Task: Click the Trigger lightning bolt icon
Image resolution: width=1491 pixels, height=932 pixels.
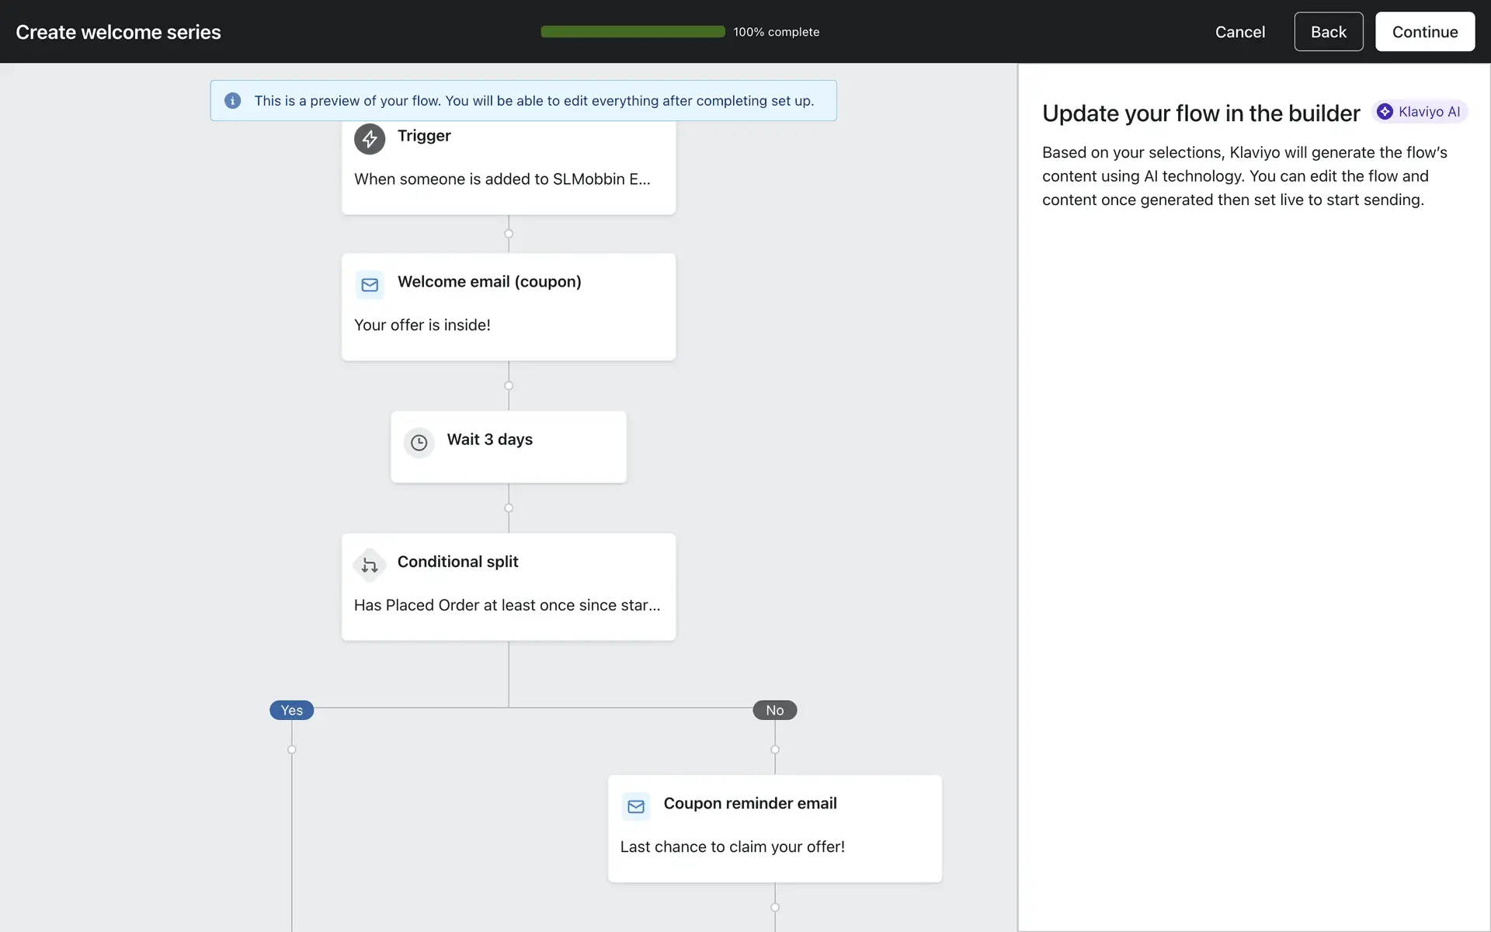Action: click(x=370, y=139)
